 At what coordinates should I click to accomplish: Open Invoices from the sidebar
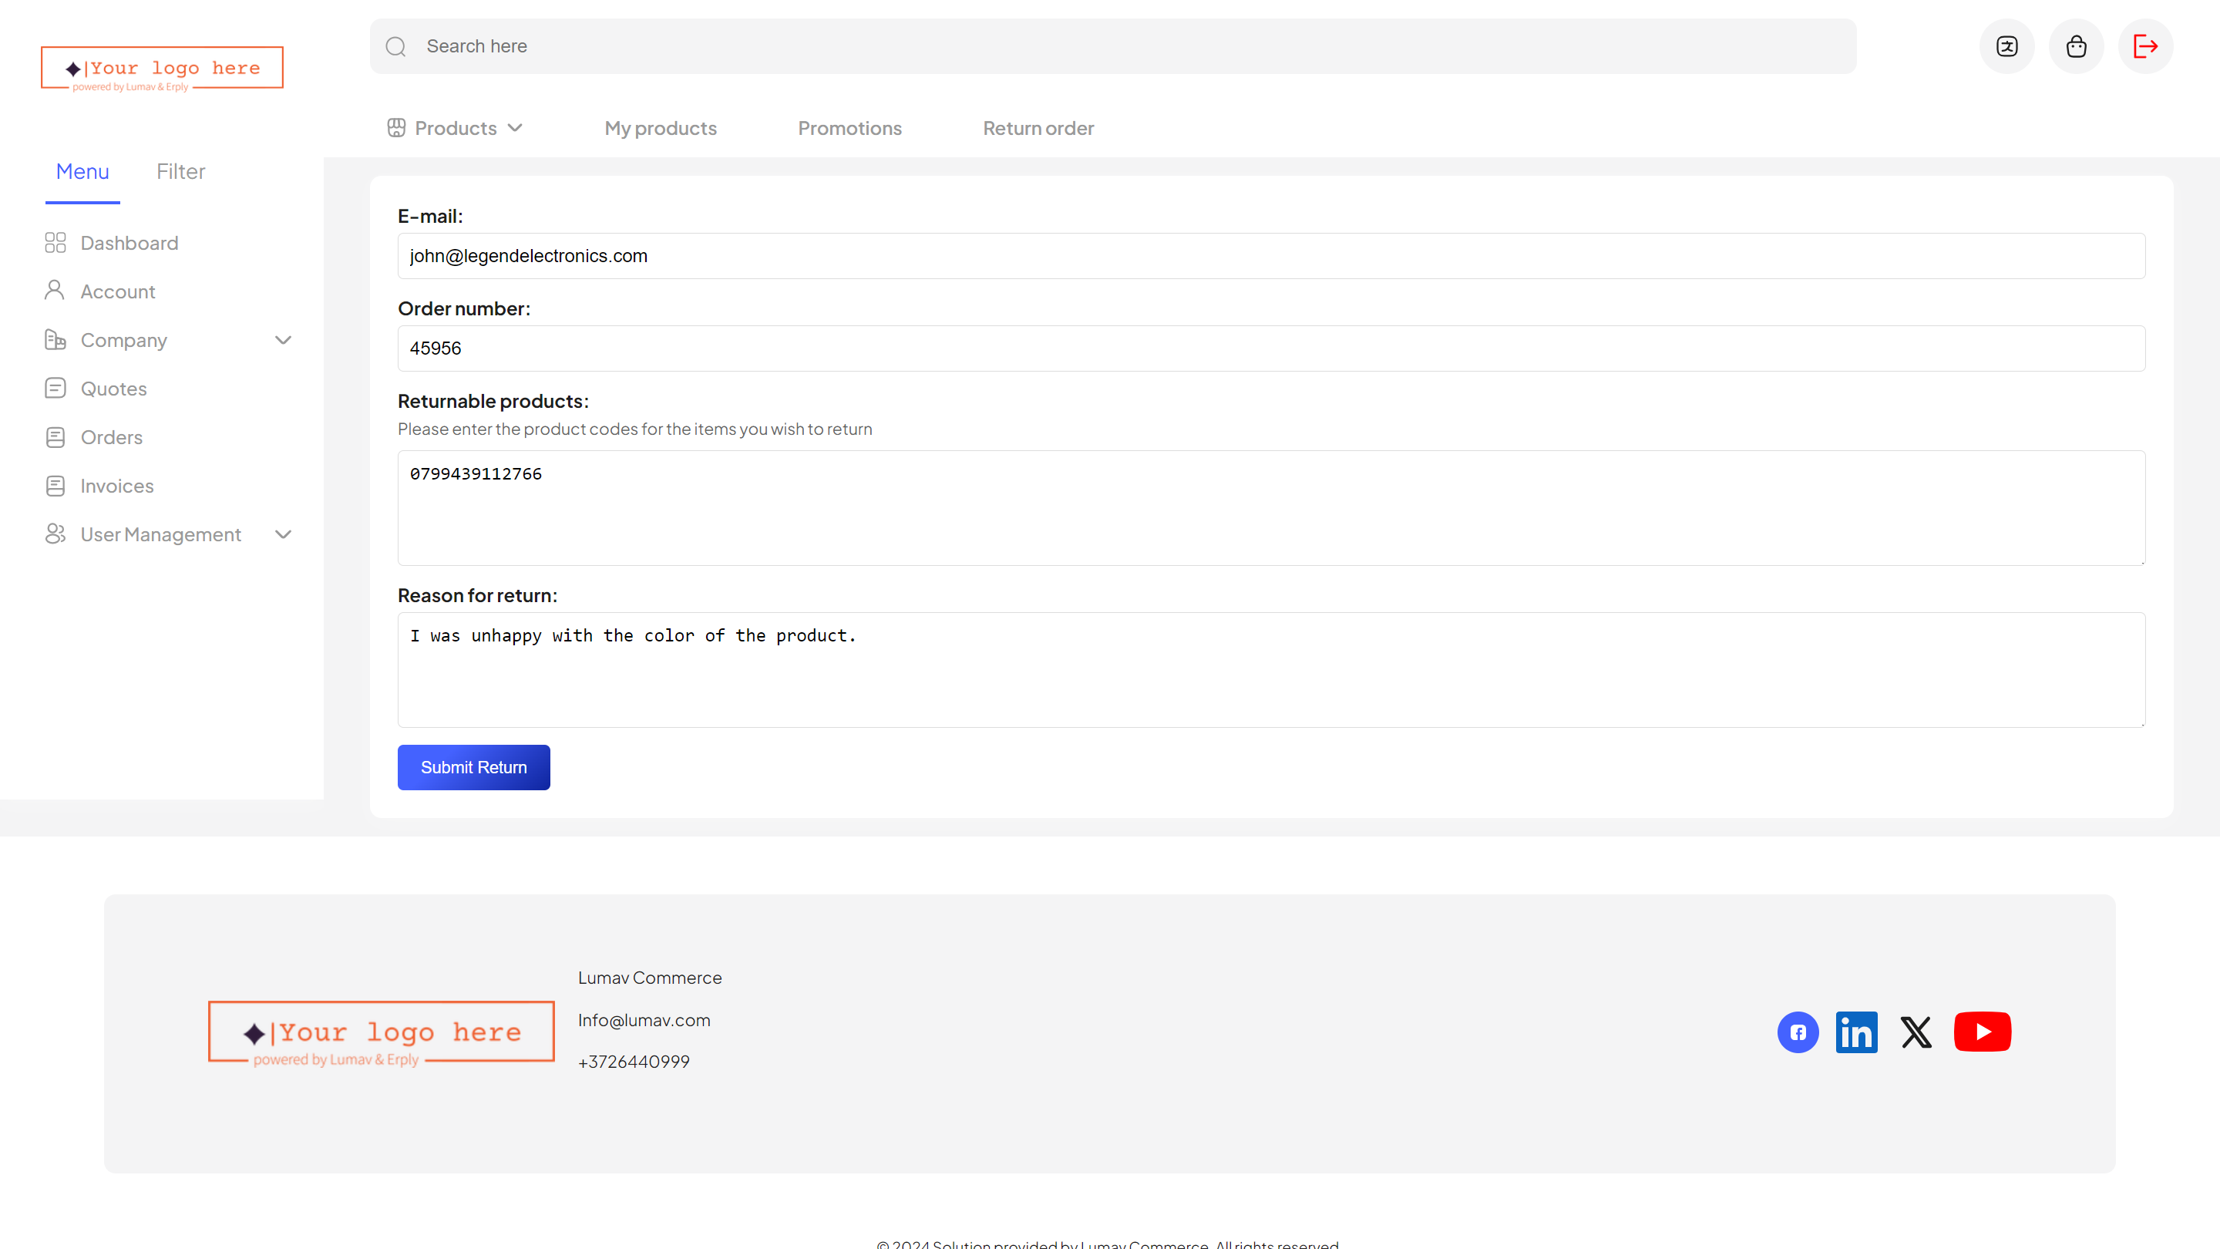click(116, 486)
